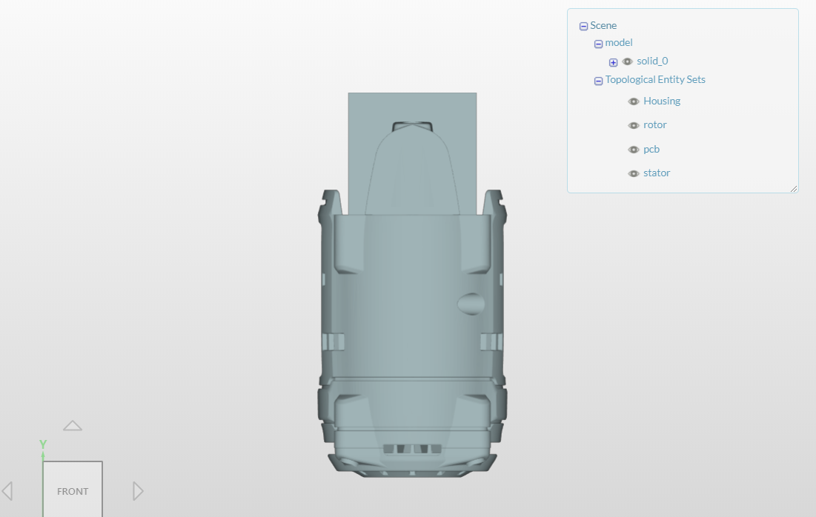816x517 pixels.
Task: Select Topological Entity Sets label
Action: [x=655, y=79]
